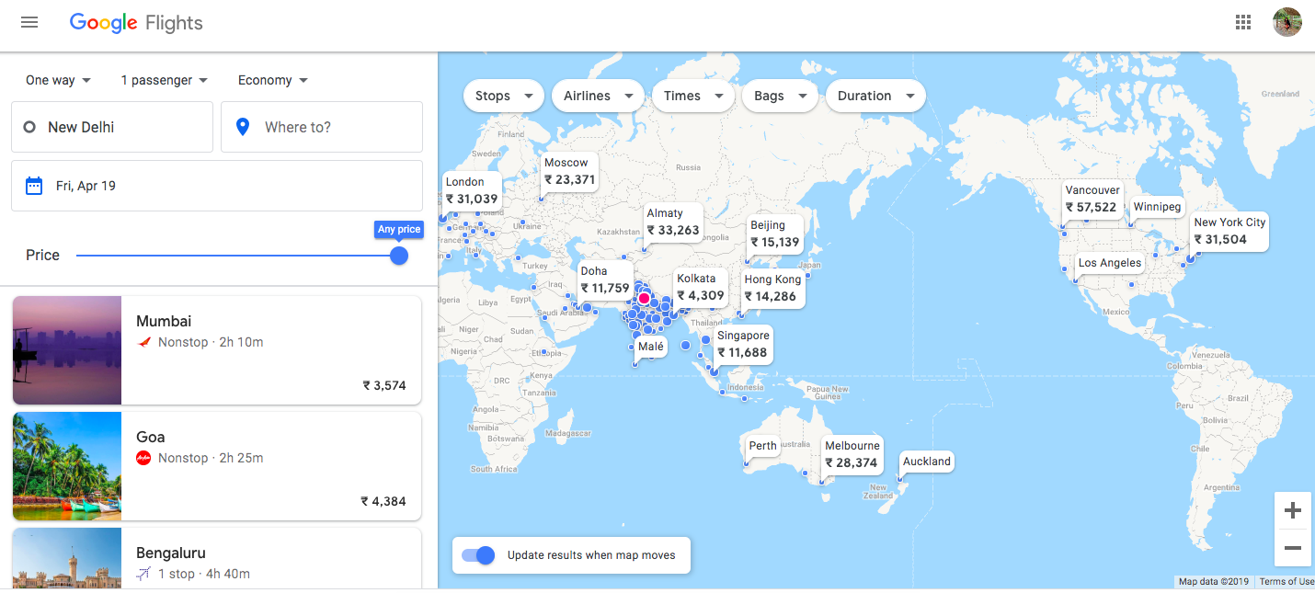Zoom in the map with plus button
Image resolution: width=1315 pixels, height=593 pixels.
coord(1292,510)
